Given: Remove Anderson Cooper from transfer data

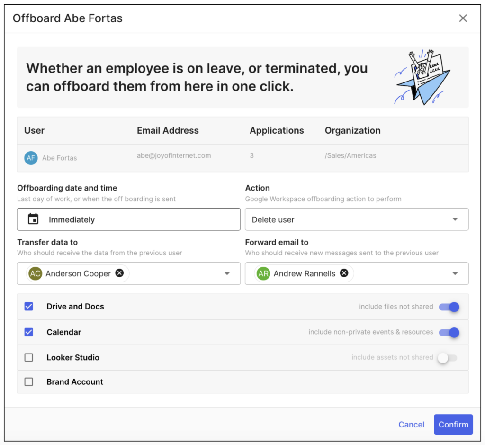Looking at the screenshot, I should (x=119, y=273).
